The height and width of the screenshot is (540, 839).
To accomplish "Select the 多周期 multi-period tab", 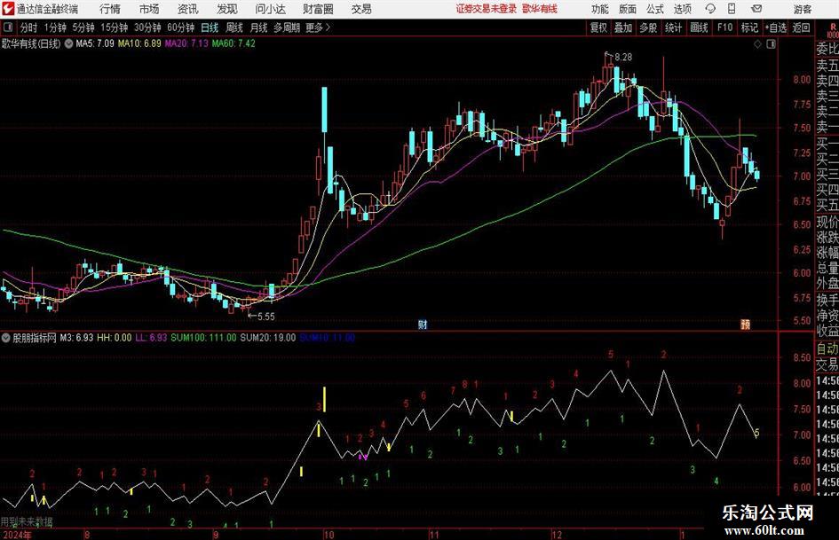I will 287,27.
